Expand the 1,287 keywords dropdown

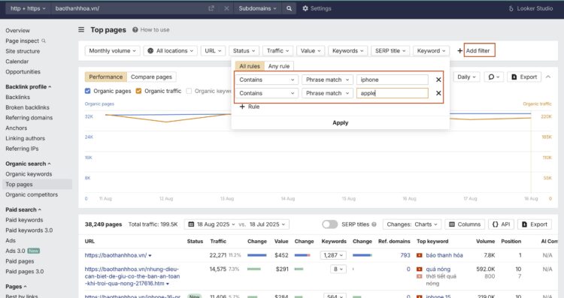(x=333, y=255)
